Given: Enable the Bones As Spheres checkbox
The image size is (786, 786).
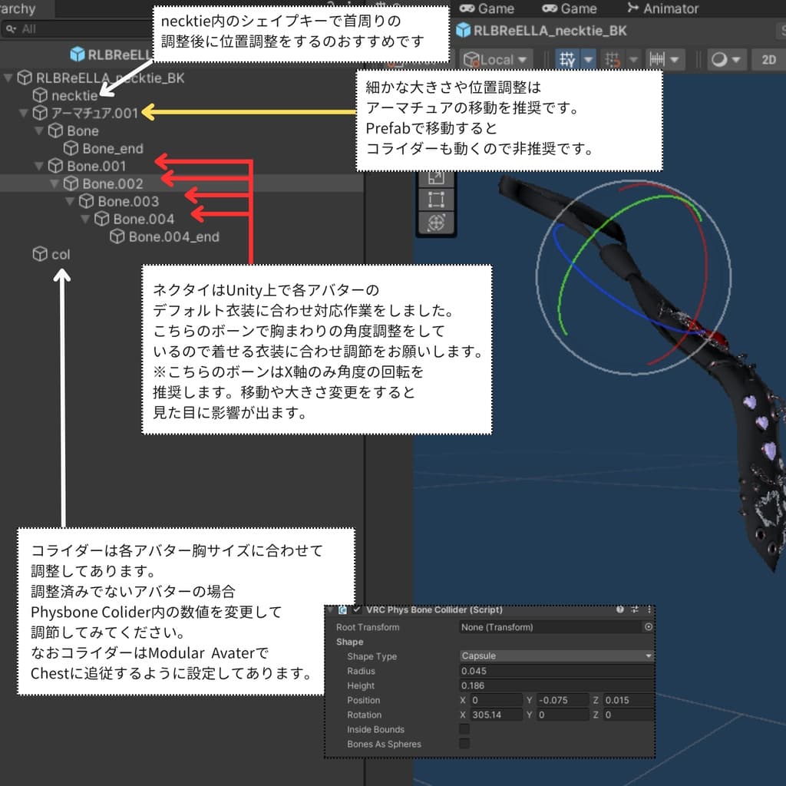Looking at the screenshot, I should click(x=464, y=744).
